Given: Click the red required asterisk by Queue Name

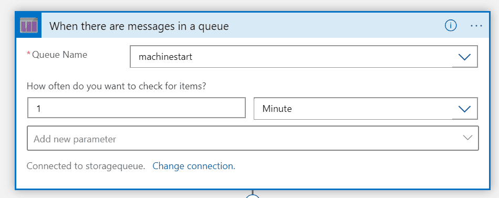Looking at the screenshot, I should point(29,54).
